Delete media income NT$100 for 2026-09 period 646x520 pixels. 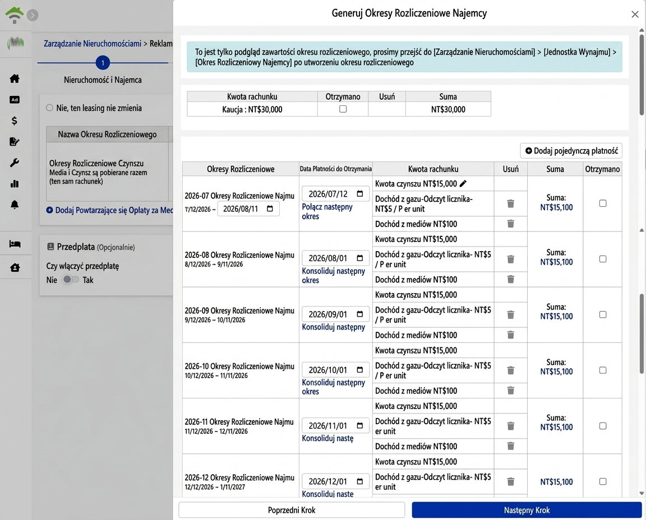[510, 335]
